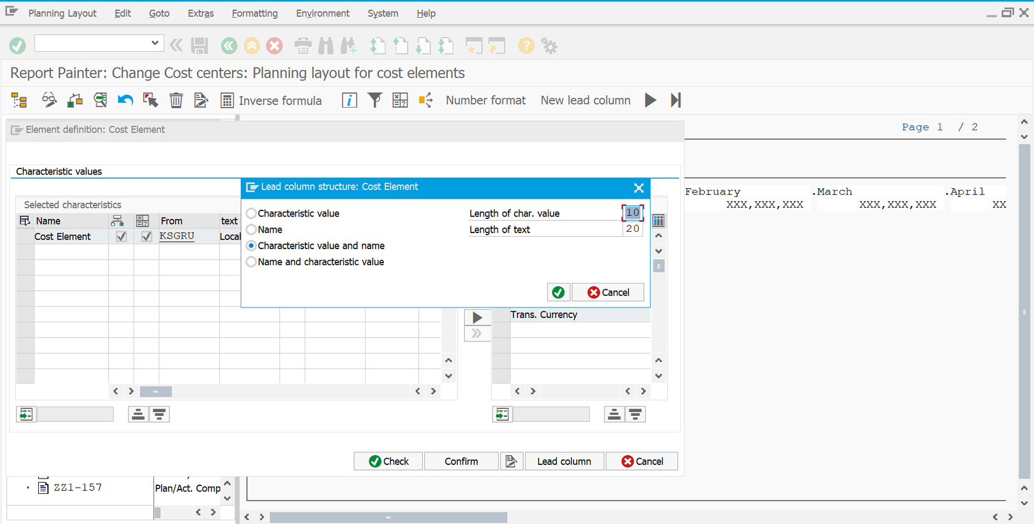Click the Delete trash can icon
This screenshot has width=1034, height=524.
tap(176, 100)
